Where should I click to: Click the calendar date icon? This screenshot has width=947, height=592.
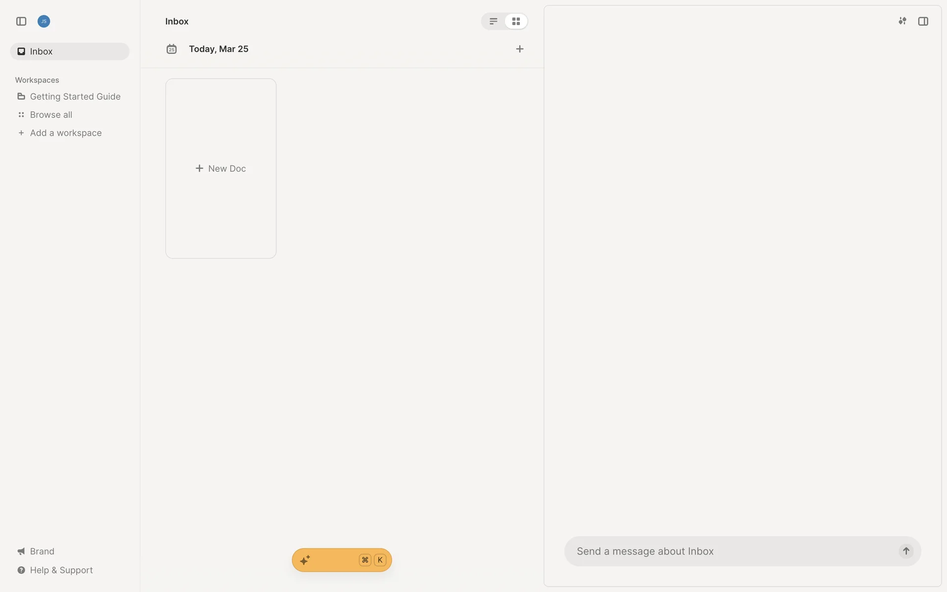(172, 49)
